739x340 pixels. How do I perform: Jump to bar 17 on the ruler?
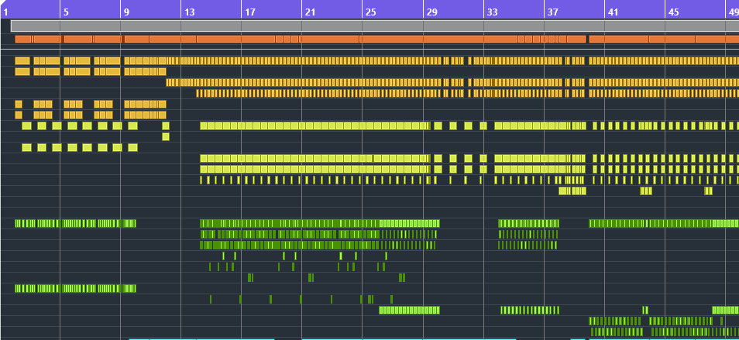249,12
